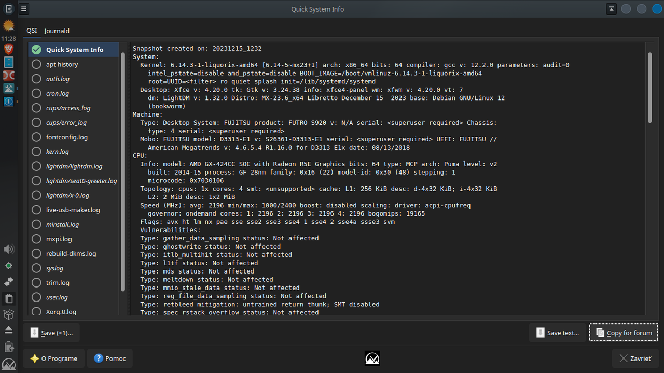Image resolution: width=664 pixels, height=373 pixels.
Task: Click the red double-arrow panel icon
Action: 8,76
